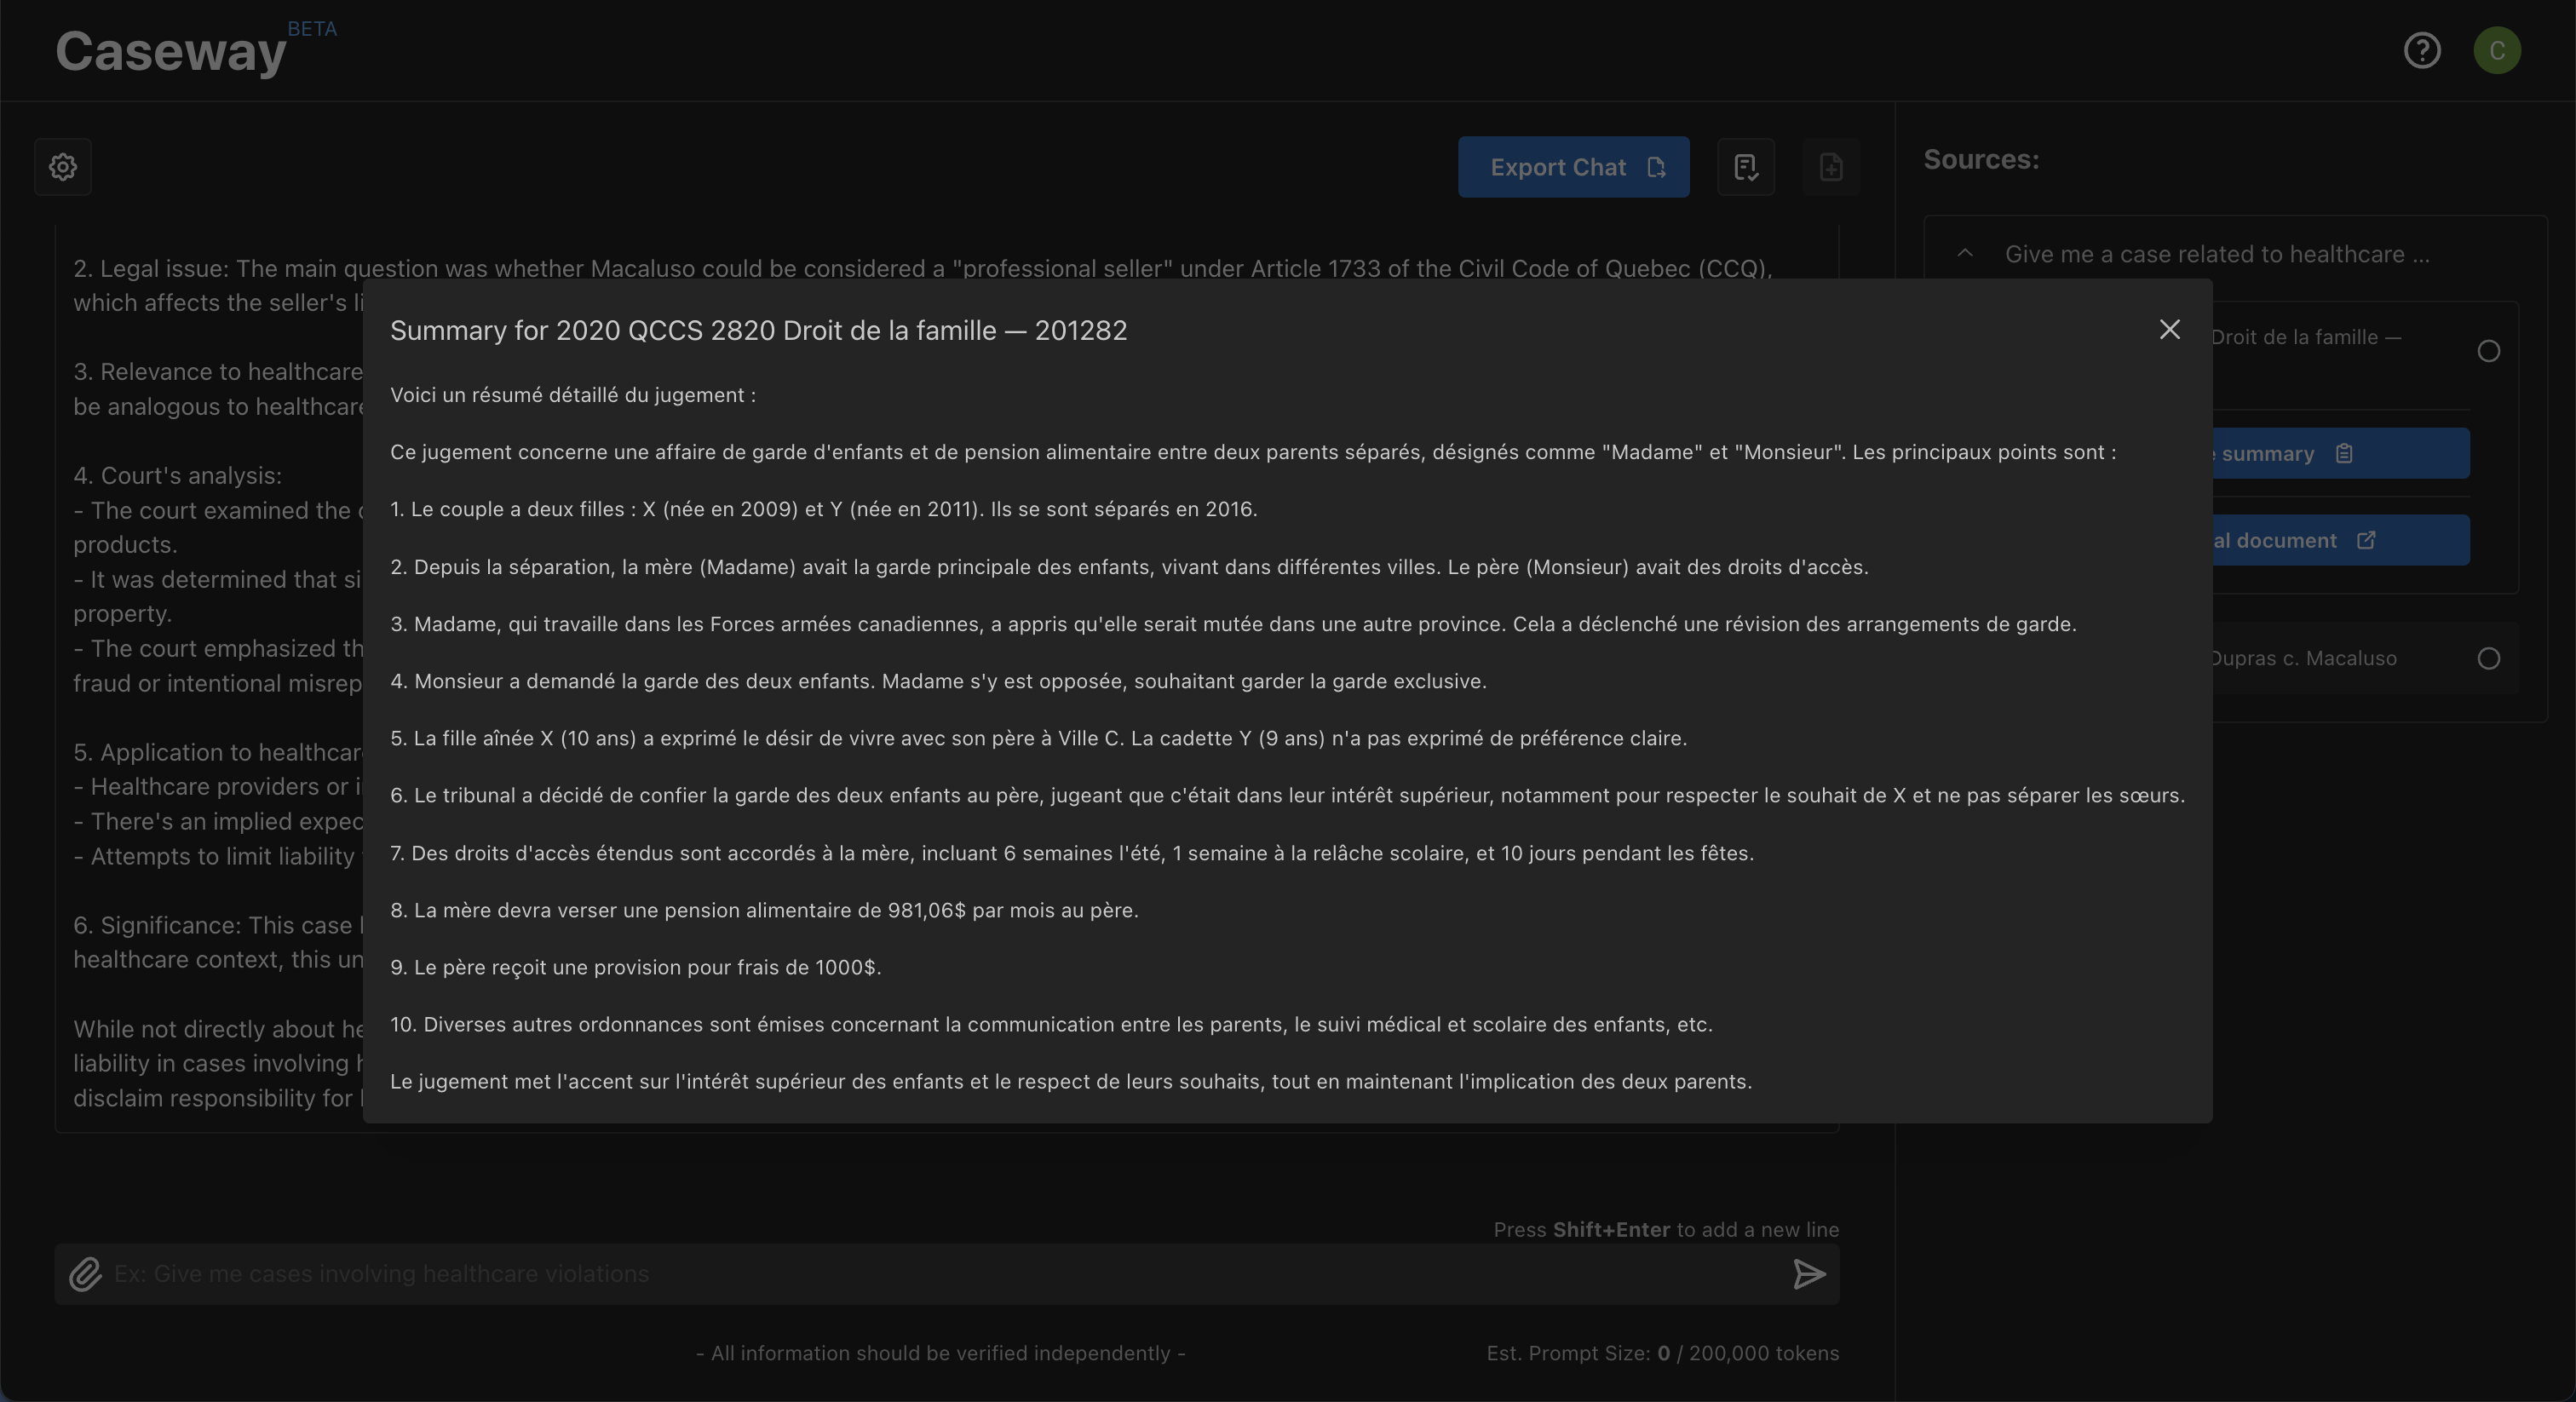Click the 'All information should be verified independently' notice
The height and width of the screenshot is (1402, 2576).
tap(940, 1353)
